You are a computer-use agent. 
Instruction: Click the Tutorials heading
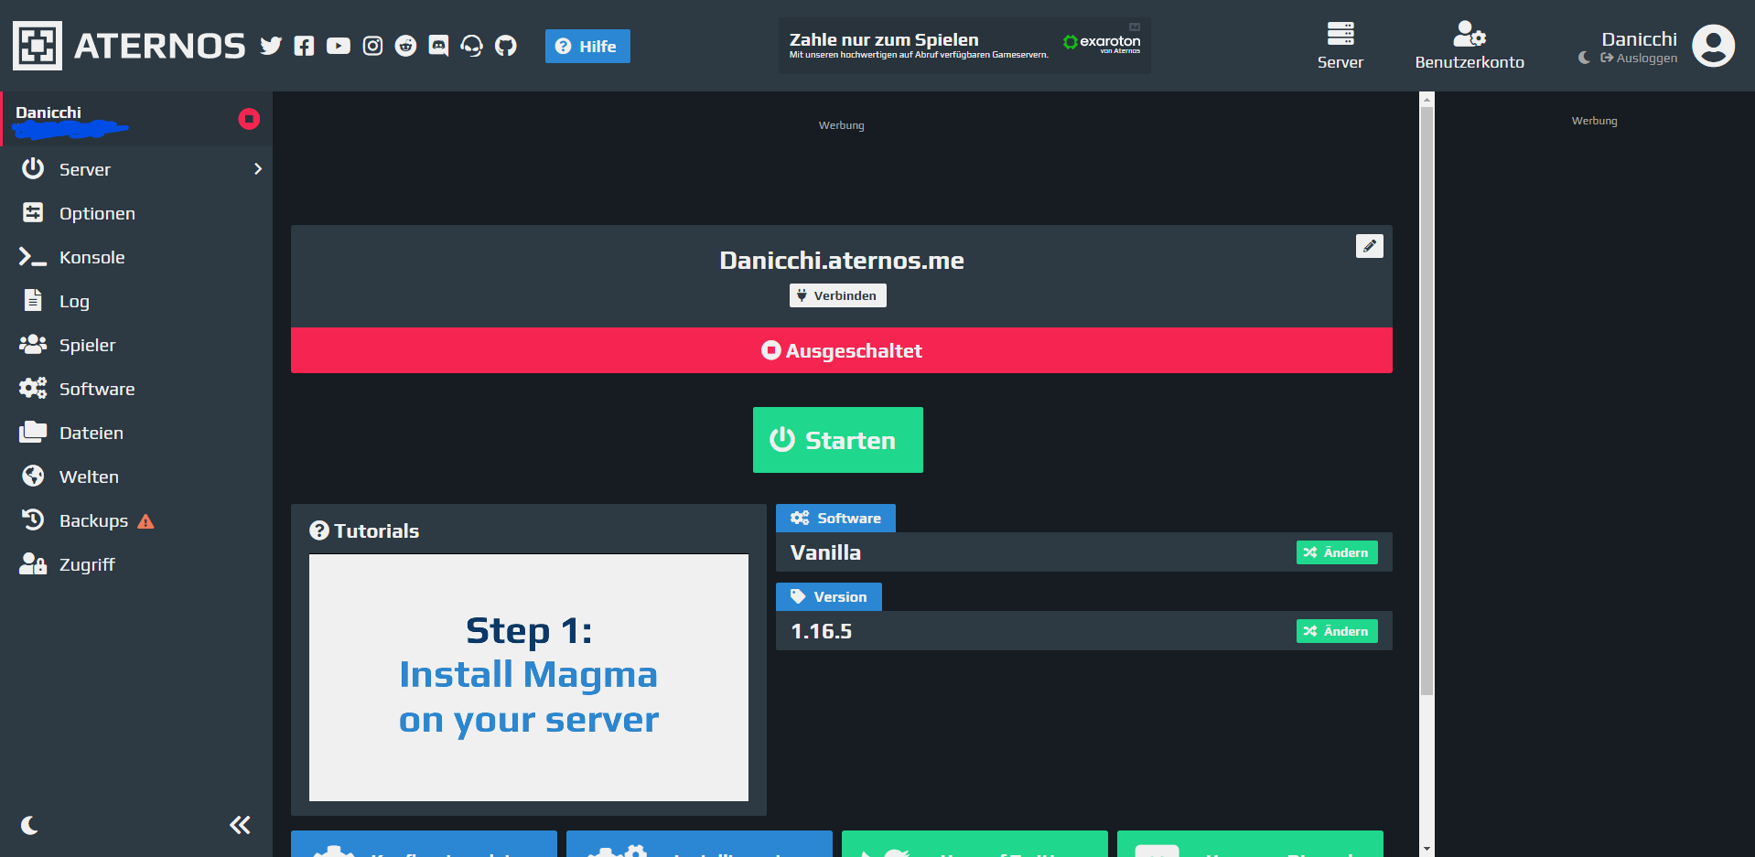364,530
